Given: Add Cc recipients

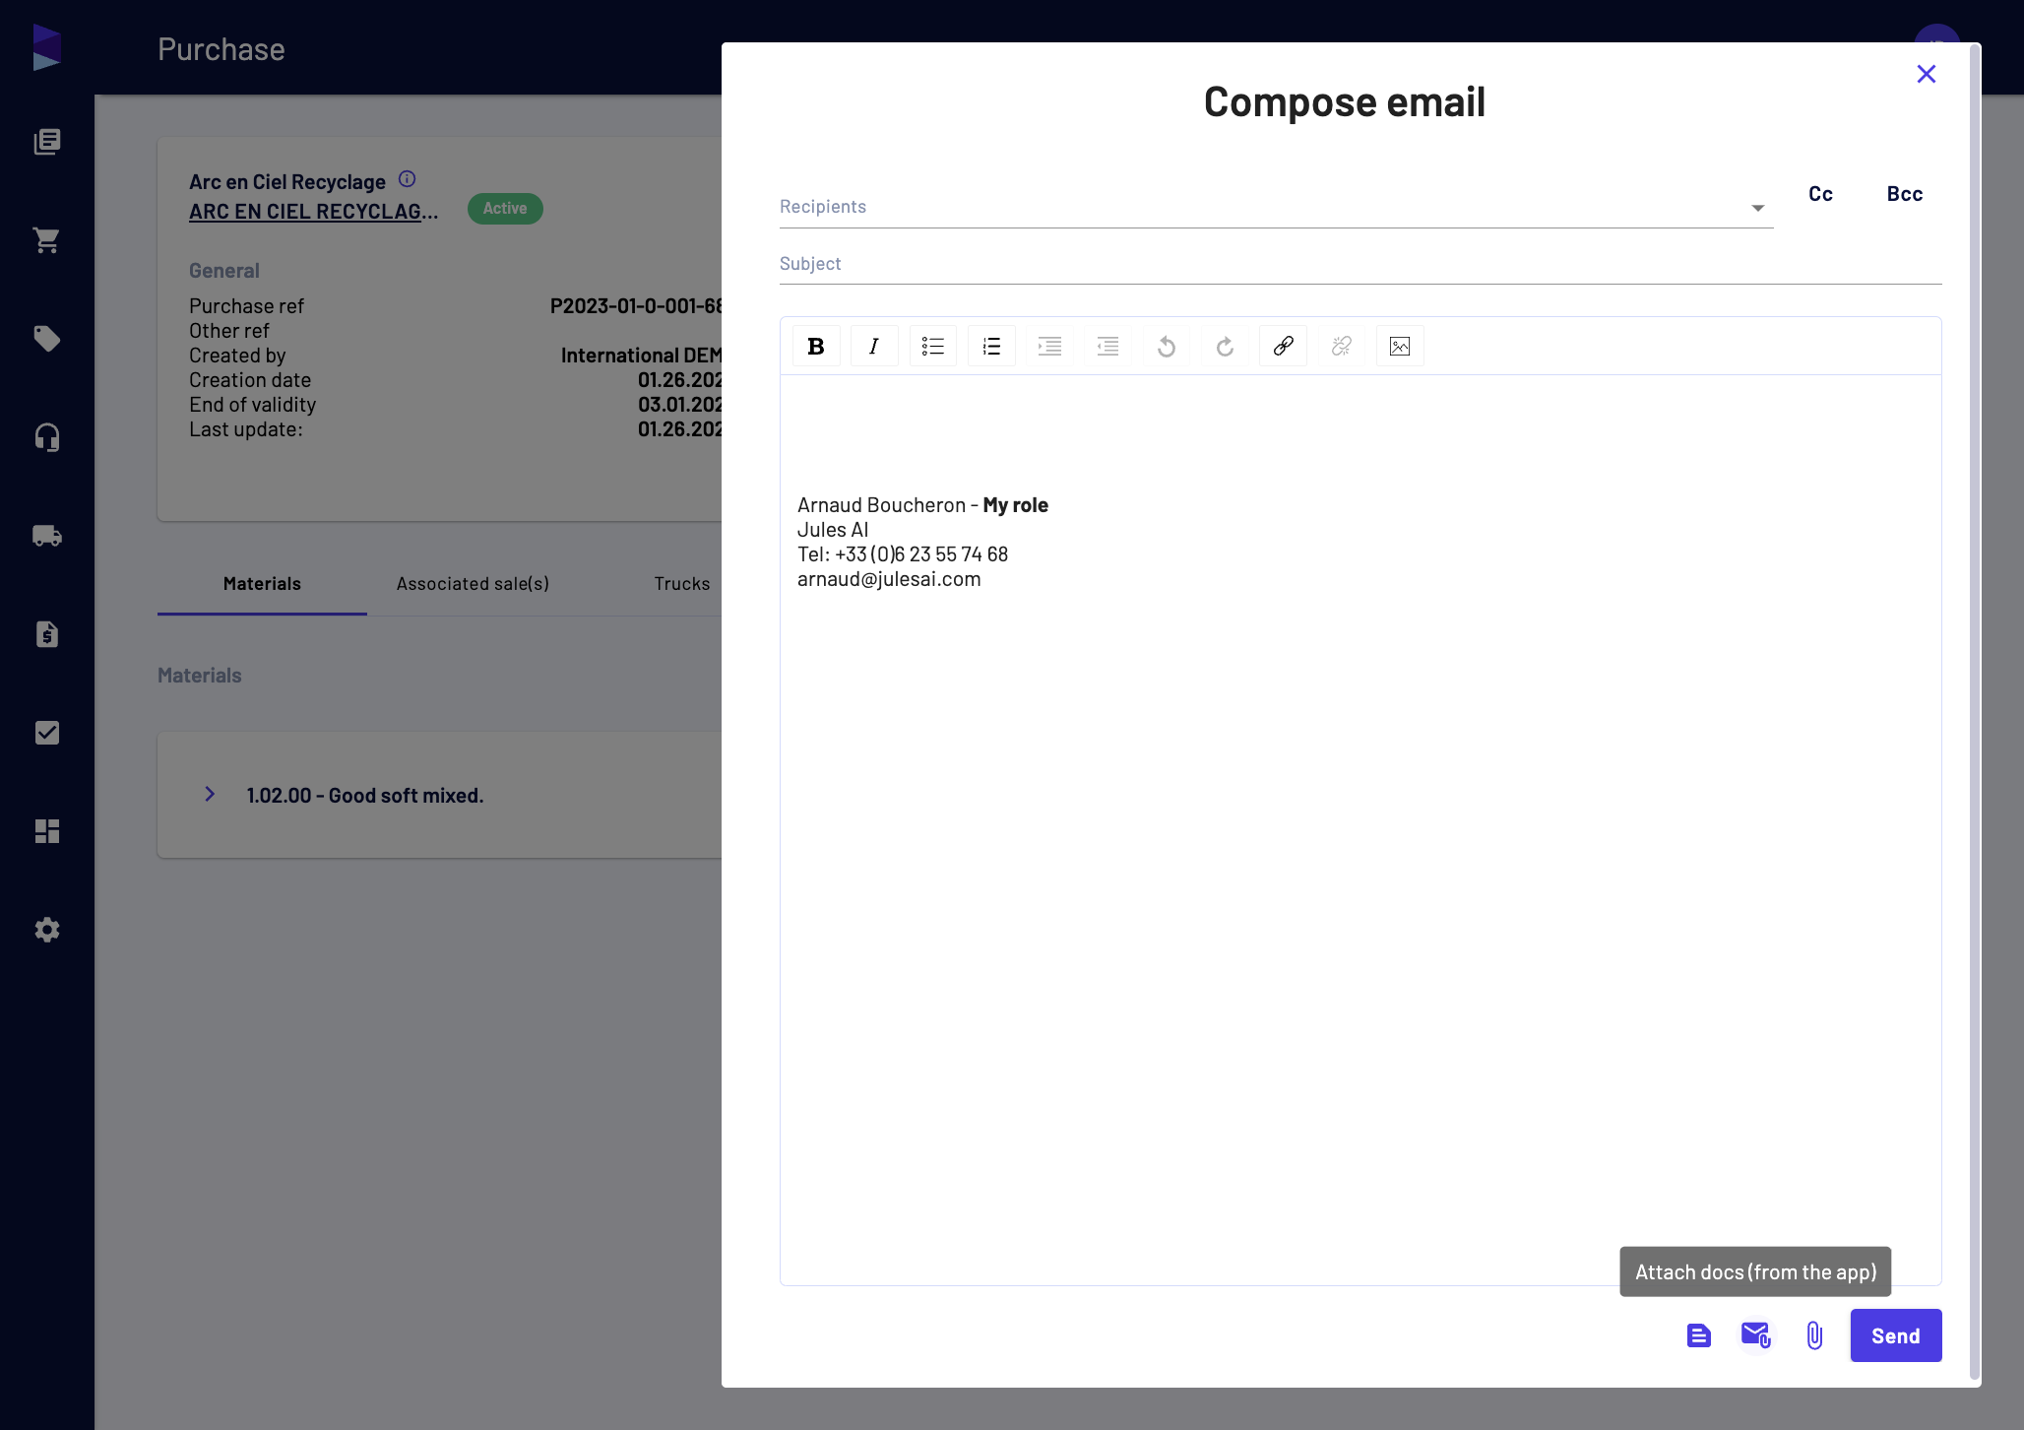Looking at the screenshot, I should 1820,194.
